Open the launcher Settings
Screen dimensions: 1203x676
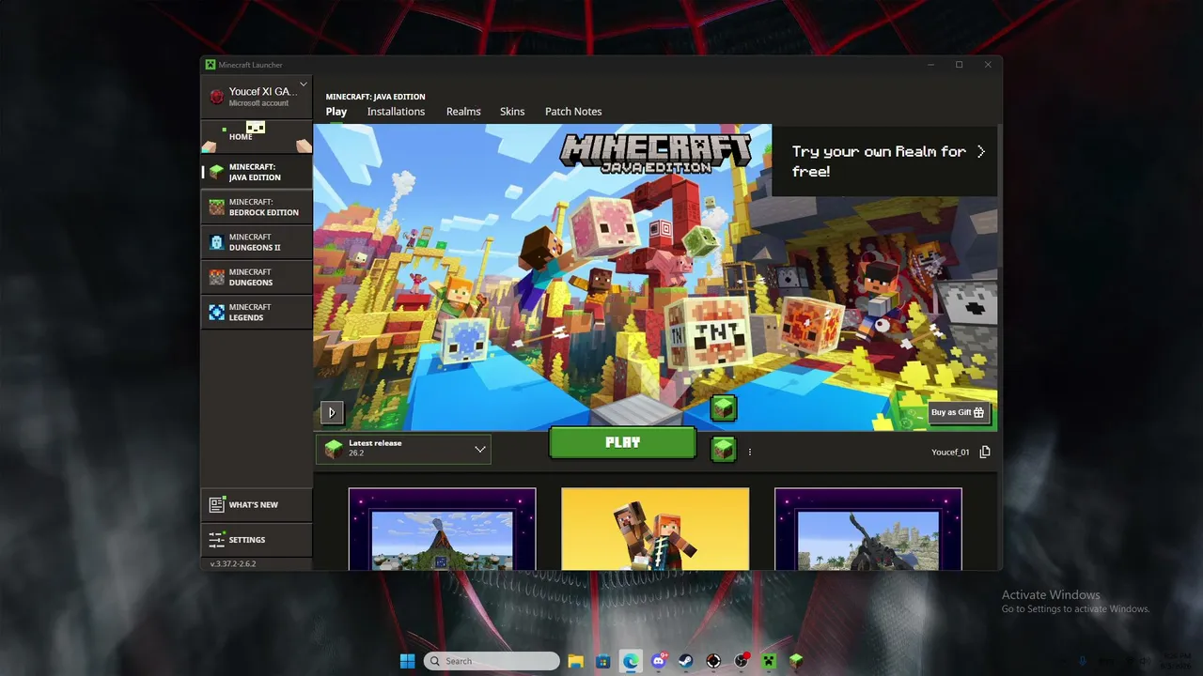[257, 540]
